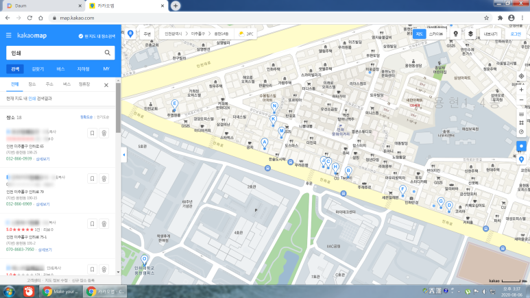Screen dimensions: 530x298
Task: Click the weather 24°C indicator
Action: coord(246,34)
